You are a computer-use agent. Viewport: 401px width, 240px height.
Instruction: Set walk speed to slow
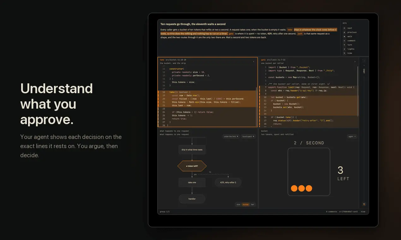(x=238, y=204)
